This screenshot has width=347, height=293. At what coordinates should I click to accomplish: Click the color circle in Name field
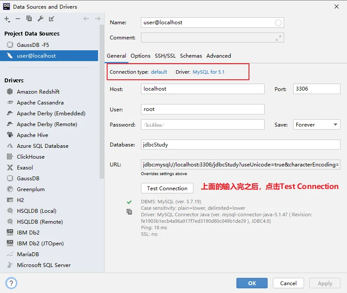(x=278, y=23)
